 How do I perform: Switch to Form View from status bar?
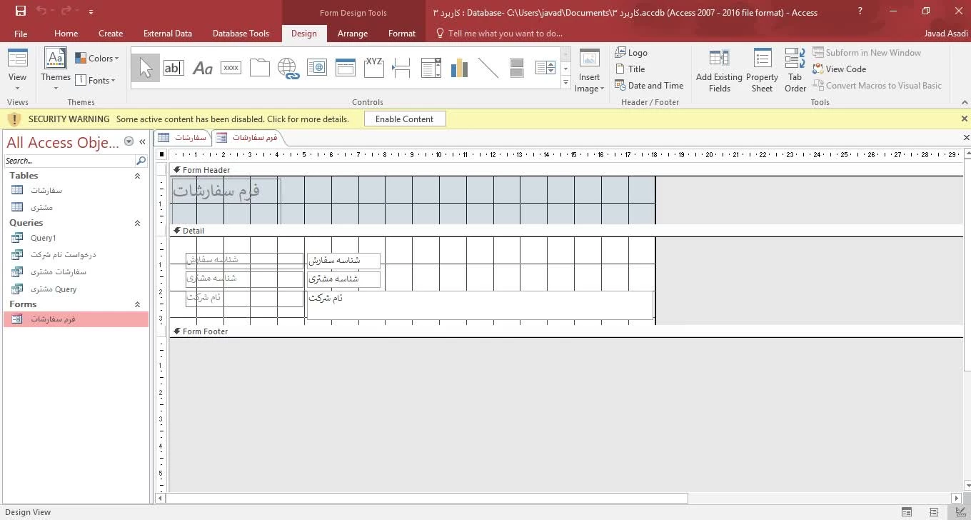(907, 512)
